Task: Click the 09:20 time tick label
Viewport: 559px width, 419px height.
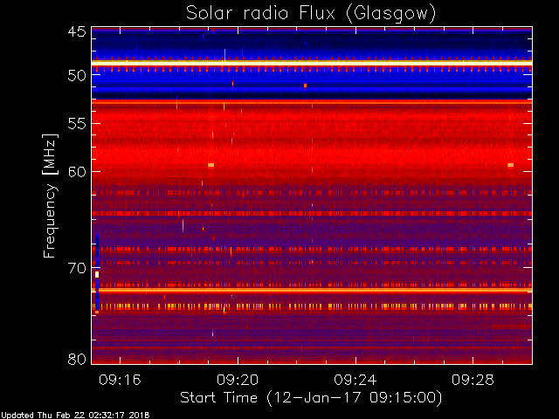Action: coord(238,380)
